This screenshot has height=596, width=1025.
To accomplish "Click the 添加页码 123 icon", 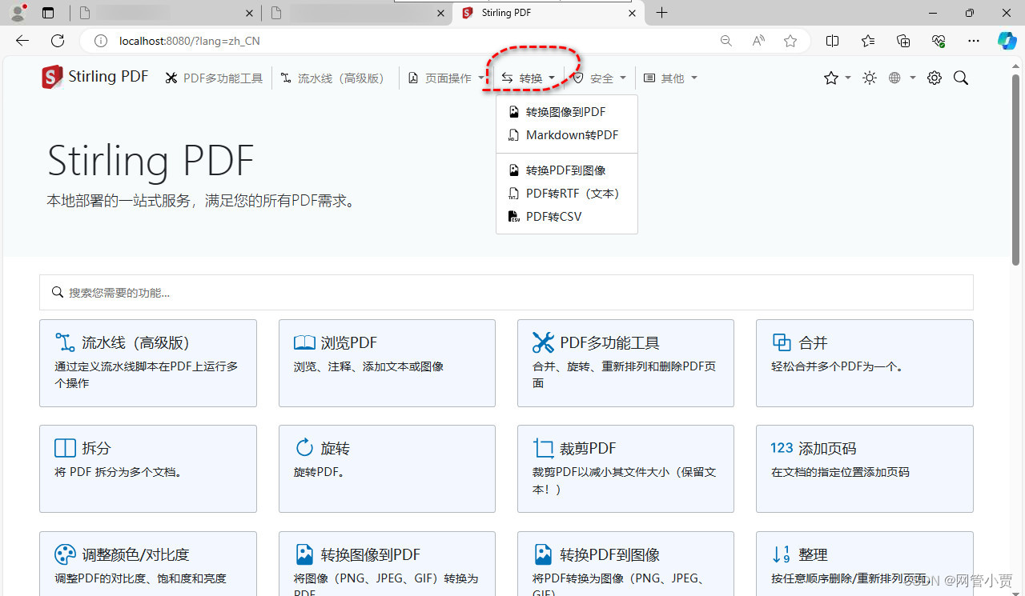I will [782, 448].
